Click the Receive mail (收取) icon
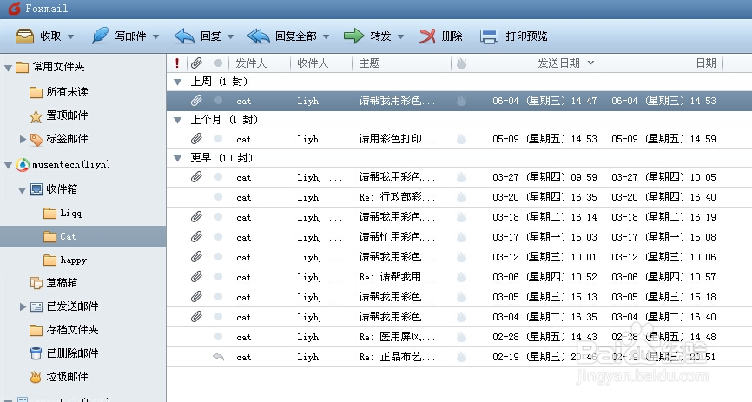The image size is (752, 402). click(x=24, y=36)
